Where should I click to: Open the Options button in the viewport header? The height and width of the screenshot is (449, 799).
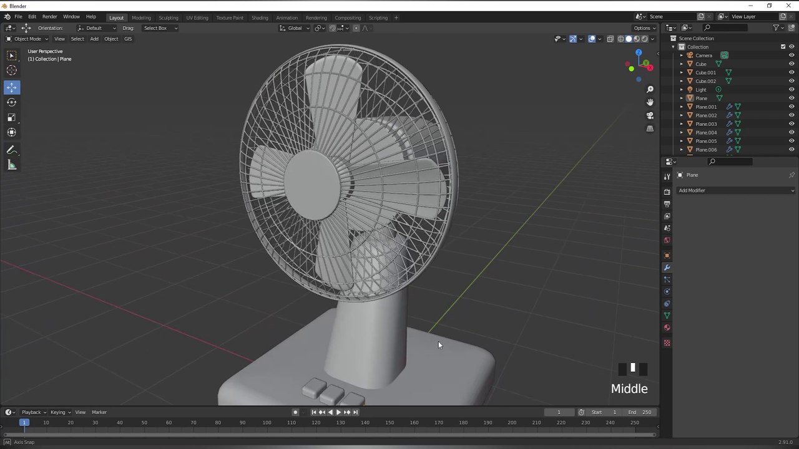pyautogui.click(x=644, y=28)
